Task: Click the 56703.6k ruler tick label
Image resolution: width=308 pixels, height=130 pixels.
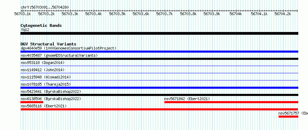Action: pos(141,14)
